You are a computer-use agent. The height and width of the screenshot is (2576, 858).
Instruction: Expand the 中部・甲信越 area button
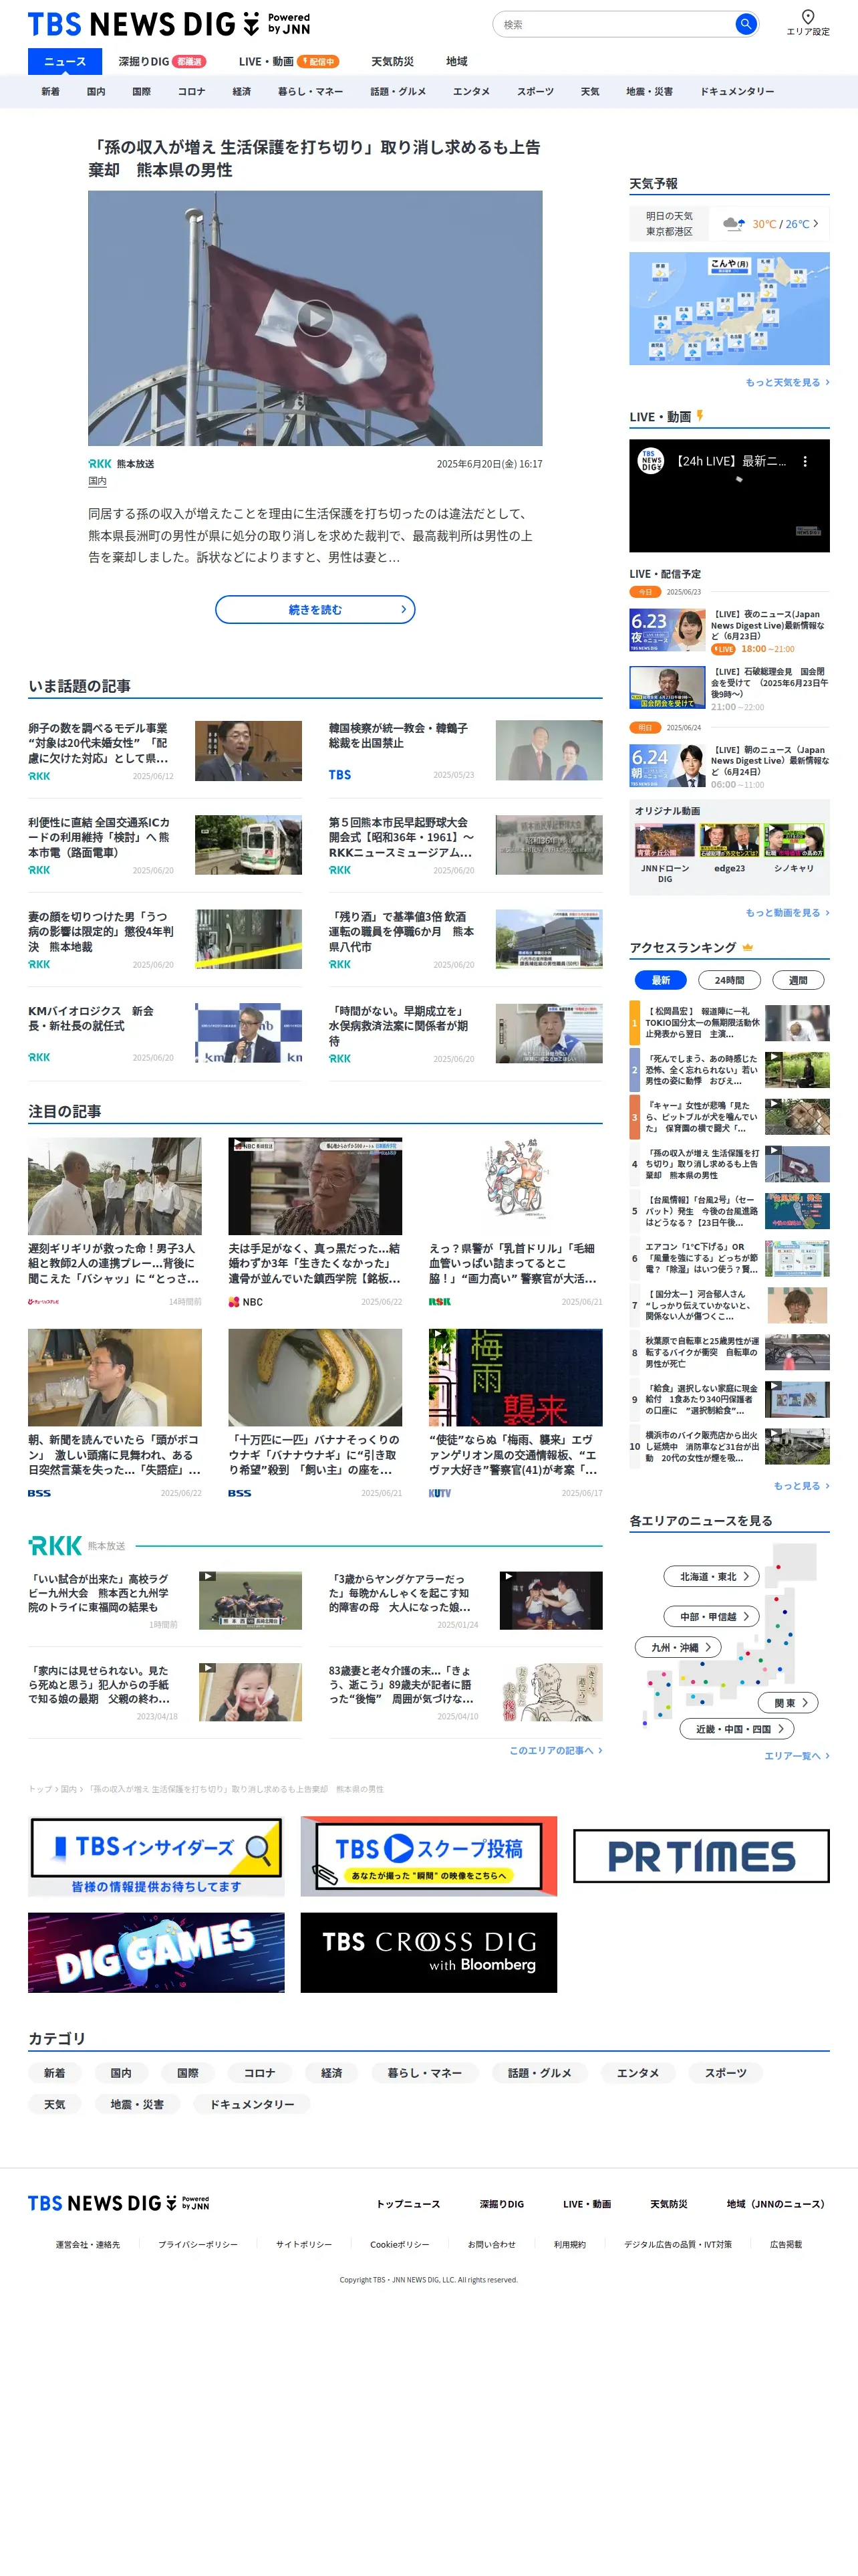(x=712, y=1616)
